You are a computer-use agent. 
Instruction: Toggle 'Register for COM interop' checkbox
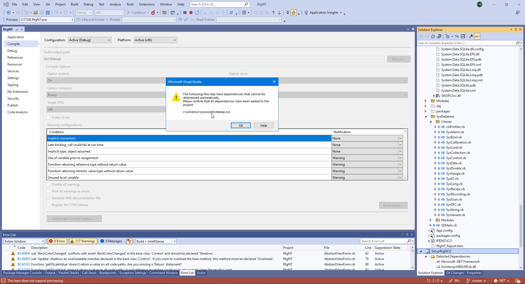48,205
